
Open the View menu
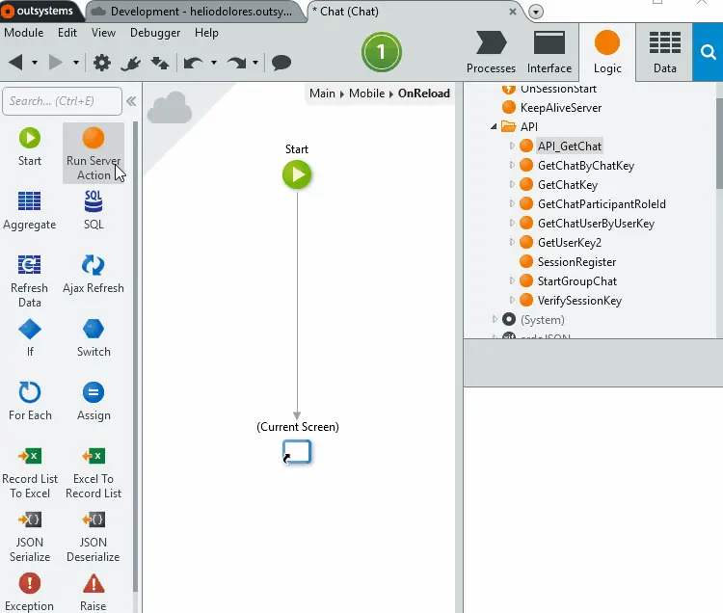pos(103,33)
